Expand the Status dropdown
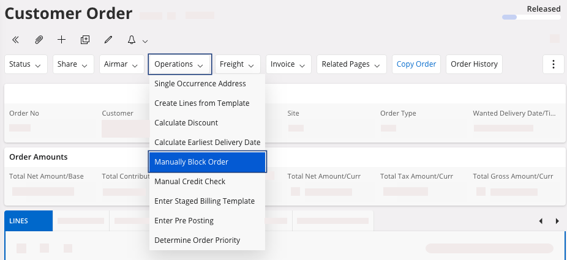Screen dimensions: 567x260 [x=26, y=64]
